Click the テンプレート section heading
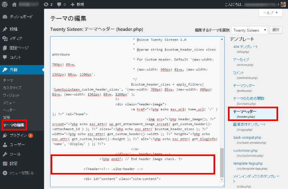Image resolution: width=288 pixels, height=189 pixels. pos(242,39)
